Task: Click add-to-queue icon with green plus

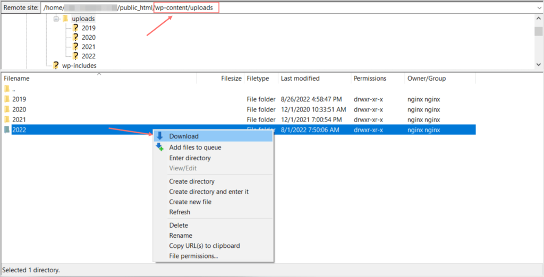Action: pyautogui.click(x=159, y=147)
